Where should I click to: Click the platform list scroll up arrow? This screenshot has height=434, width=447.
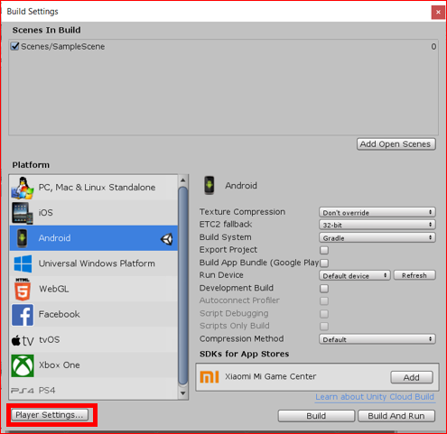(x=183, y=180)
